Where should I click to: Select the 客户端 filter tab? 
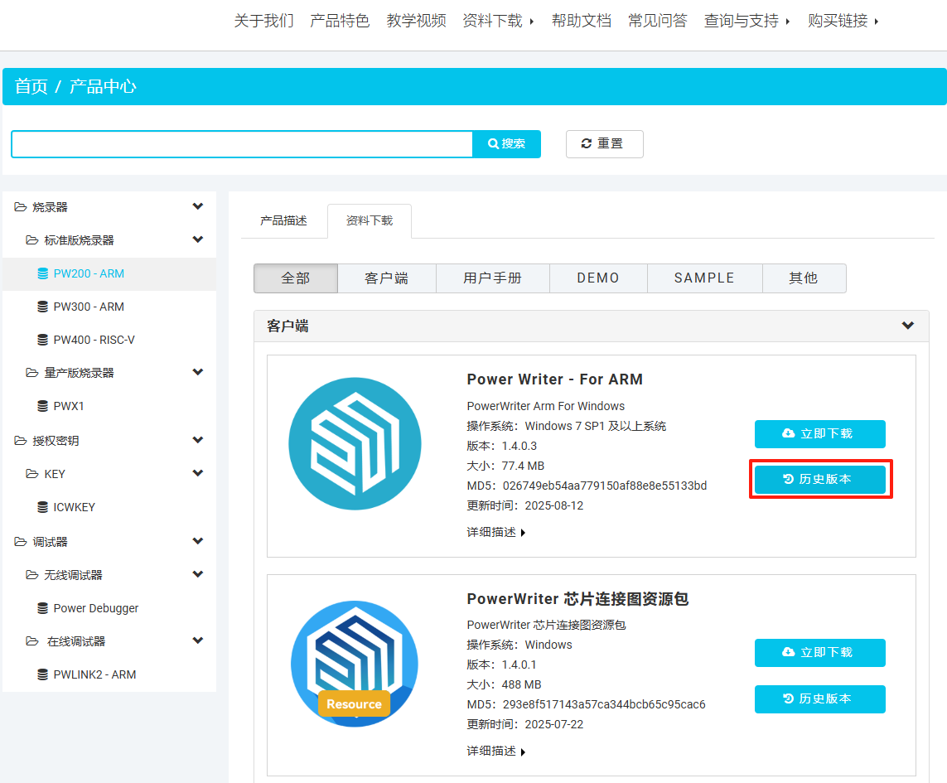(x=387, y=278)
